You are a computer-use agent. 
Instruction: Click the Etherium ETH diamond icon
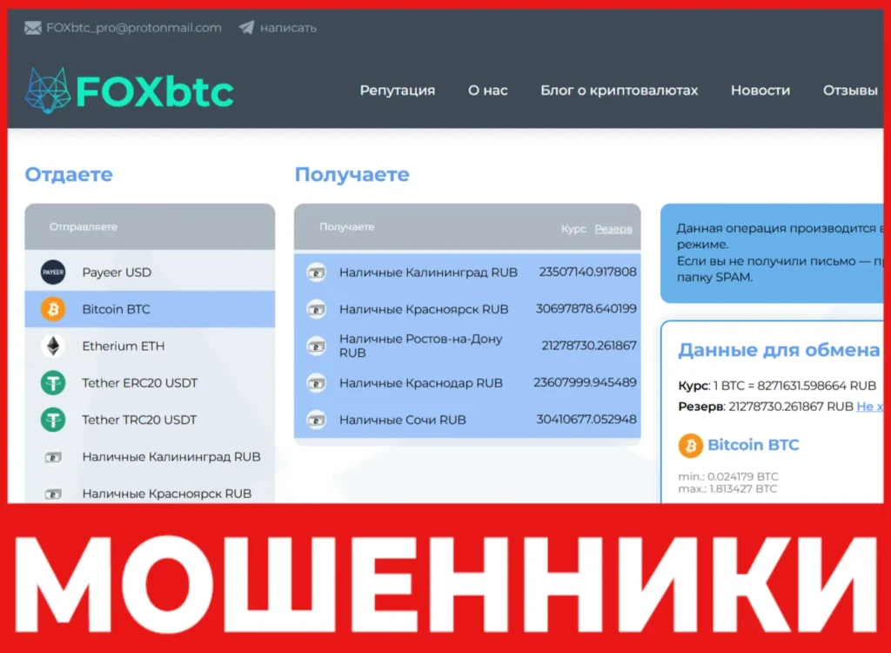(x=52, y=346)
